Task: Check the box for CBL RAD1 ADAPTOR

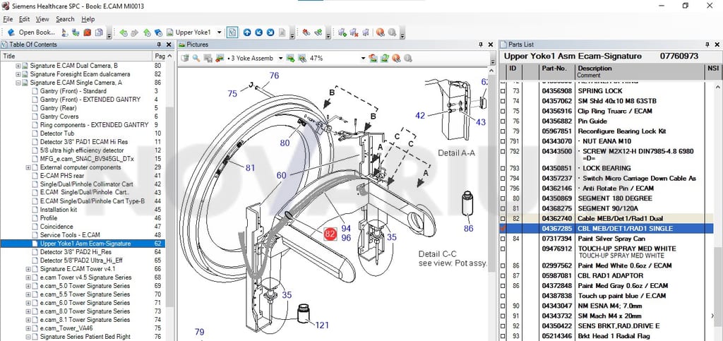Action: point(503,275)
